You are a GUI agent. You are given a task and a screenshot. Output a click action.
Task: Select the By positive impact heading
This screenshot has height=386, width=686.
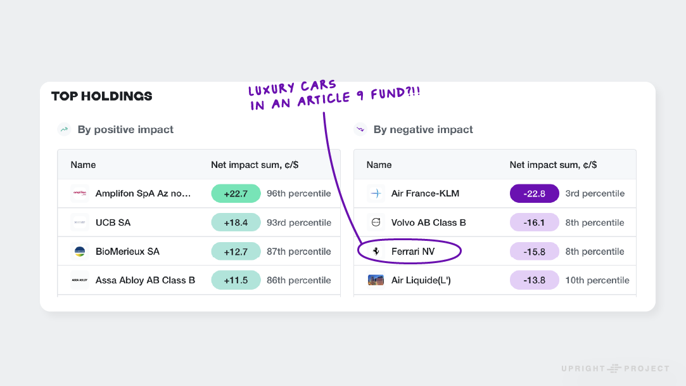125,130
